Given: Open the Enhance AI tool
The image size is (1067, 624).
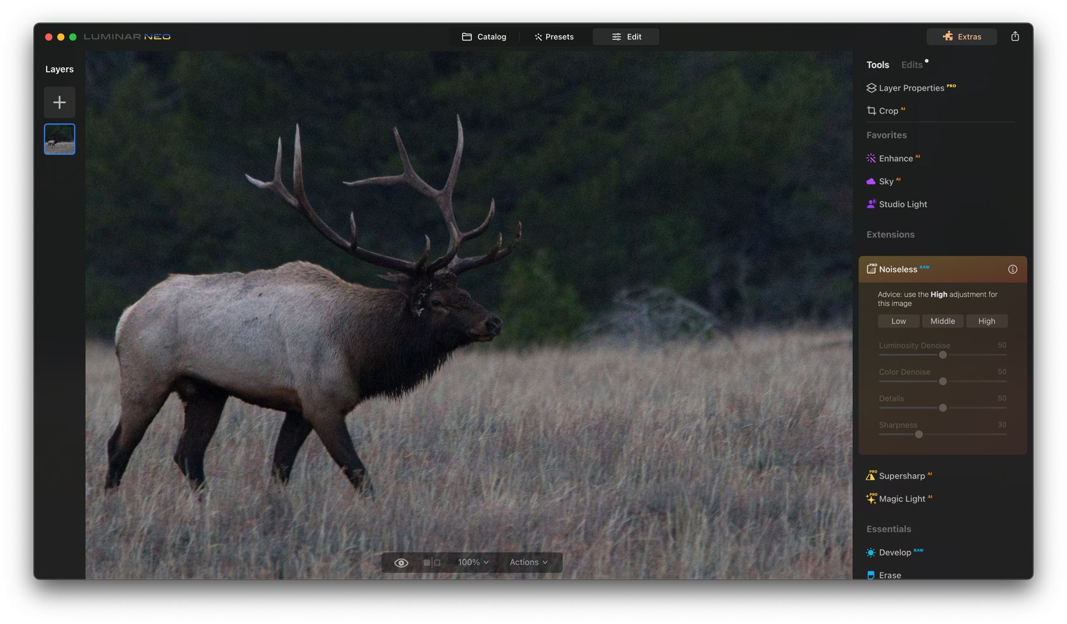Looking at the screenshot, I should [897, 158].
